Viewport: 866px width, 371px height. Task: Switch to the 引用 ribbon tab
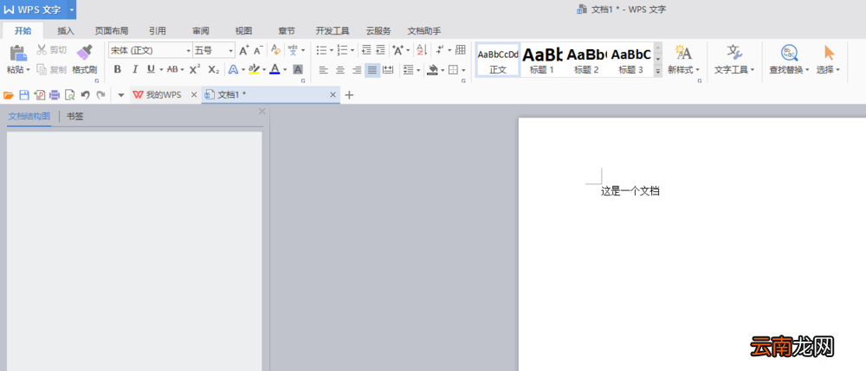point(158,31)
